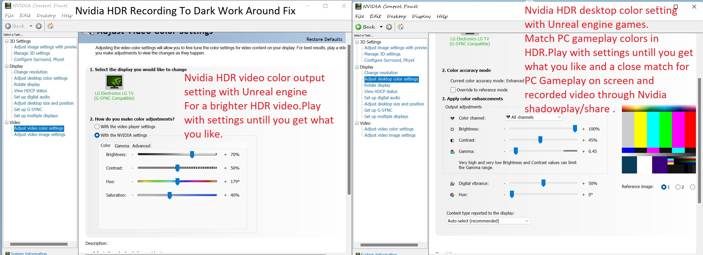Open 'Adjust video image settings' in right window

(x=390, y=135)
